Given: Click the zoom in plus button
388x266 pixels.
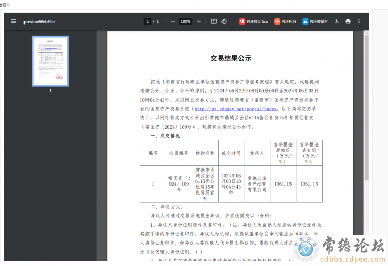Looking at the screenshot, I should [199, 21].
